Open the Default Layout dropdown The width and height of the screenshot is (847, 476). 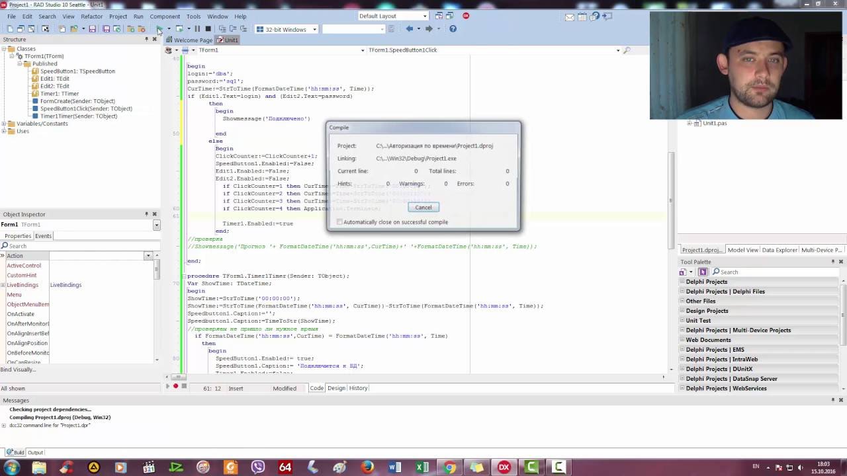pos(424,16)
